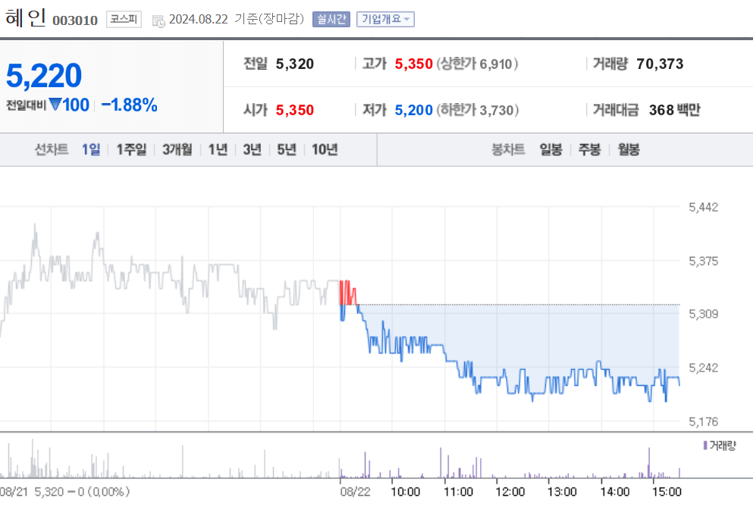Click the 거래량 value 70,373

660,64
